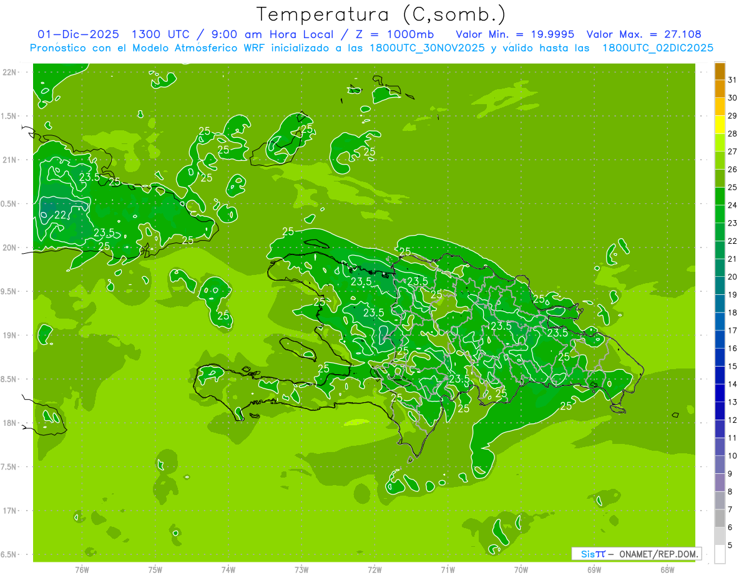Click the '72W' longitude axis label
The width and height of the screenshot is (749, 578).
(374, 569)
